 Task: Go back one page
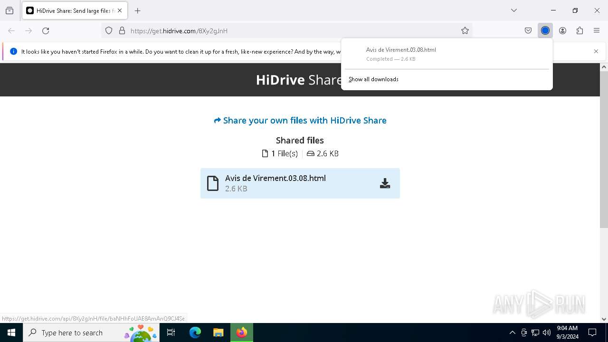(x=11, y=31)
